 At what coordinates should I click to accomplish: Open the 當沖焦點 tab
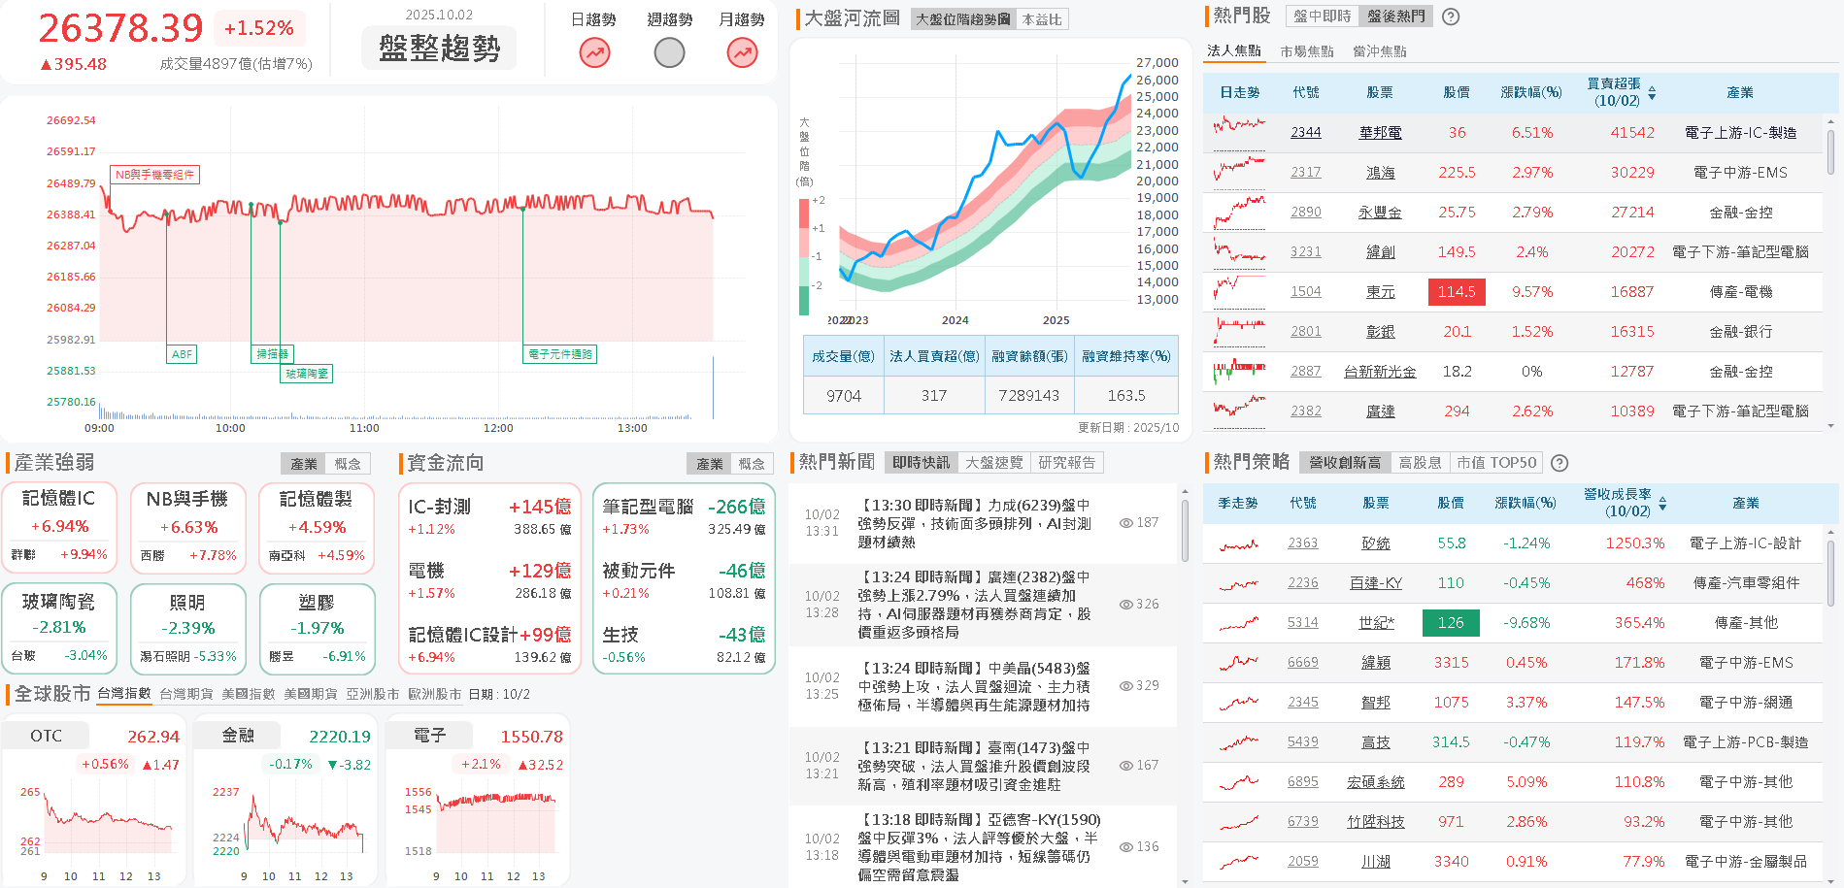tap(1380, 51)
